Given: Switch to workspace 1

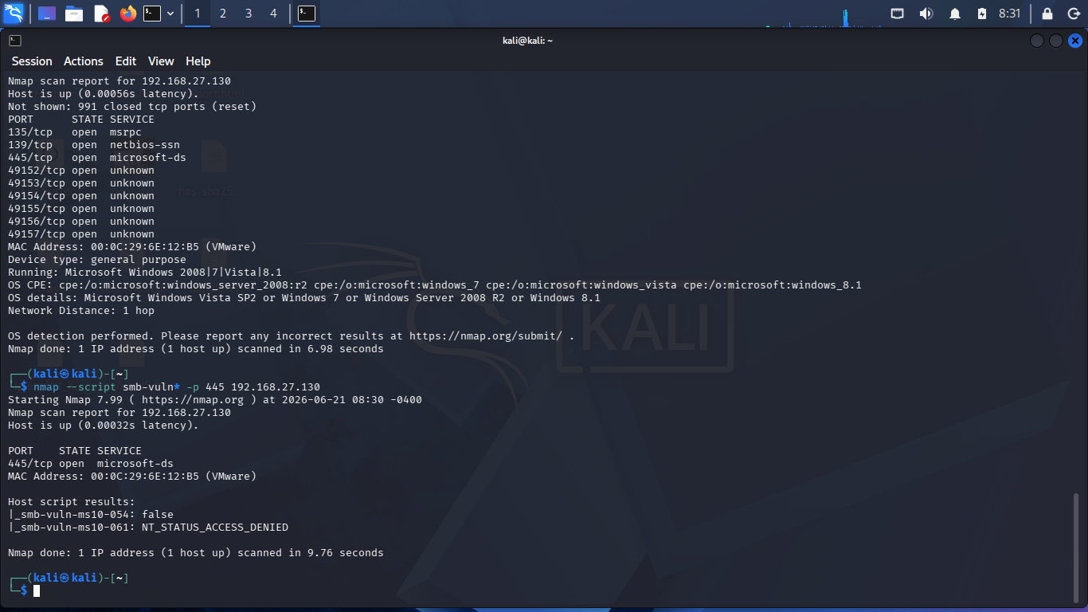Looking at the screenshot, I should point(198,14).
